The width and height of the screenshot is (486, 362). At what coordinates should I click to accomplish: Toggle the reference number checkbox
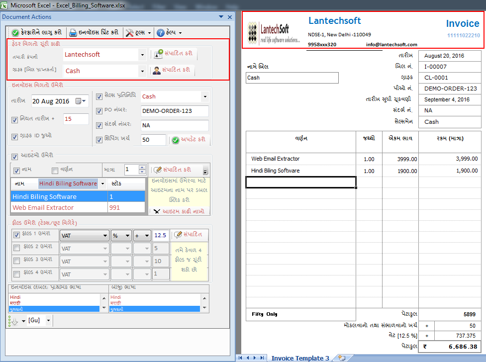[x=99, y=125]
